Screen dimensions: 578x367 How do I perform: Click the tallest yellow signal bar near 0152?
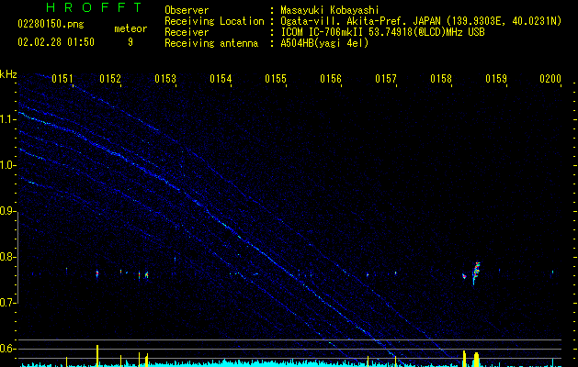[97, 356]
